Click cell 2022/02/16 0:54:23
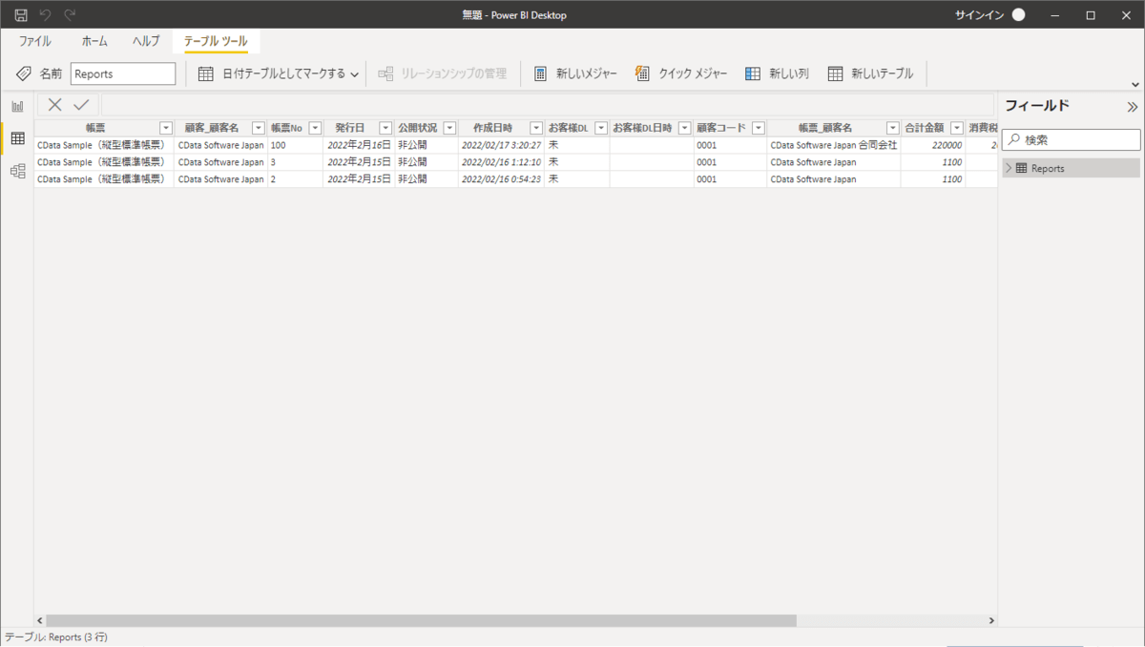1145x647 pixels. point(501,178)
